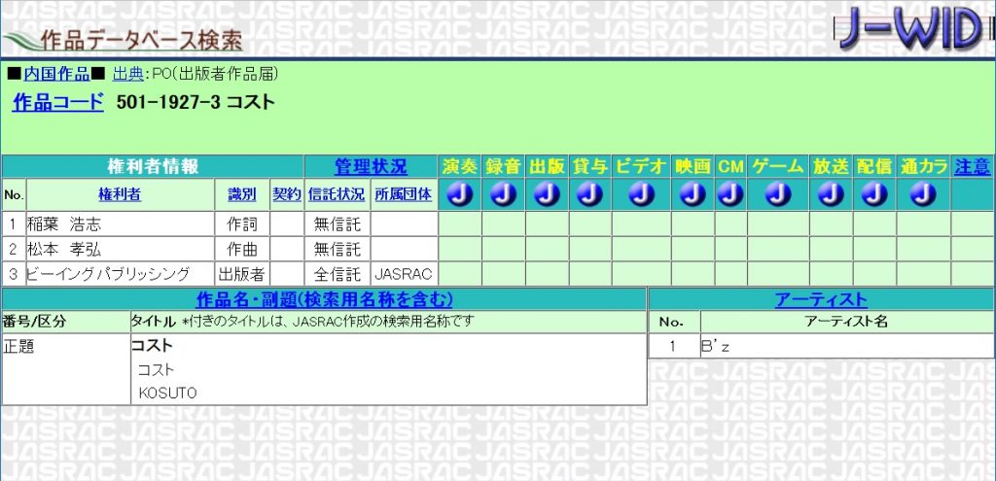The height and width of the screenshot is (481, 996).
Task: Open the 出典 link
Action: click(x=128, y=74)
